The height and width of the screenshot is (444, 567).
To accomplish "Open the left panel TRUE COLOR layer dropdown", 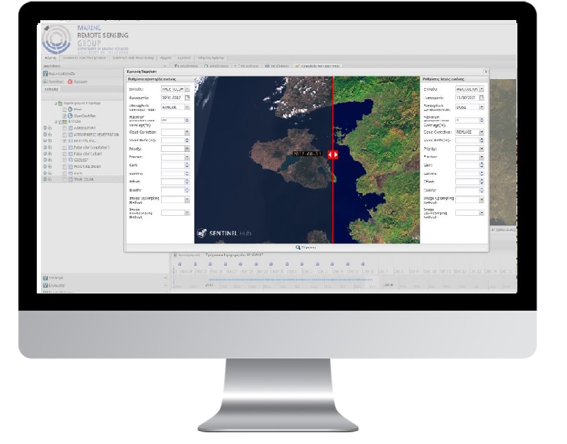I will pyautogui.click(x=187, y=89).
